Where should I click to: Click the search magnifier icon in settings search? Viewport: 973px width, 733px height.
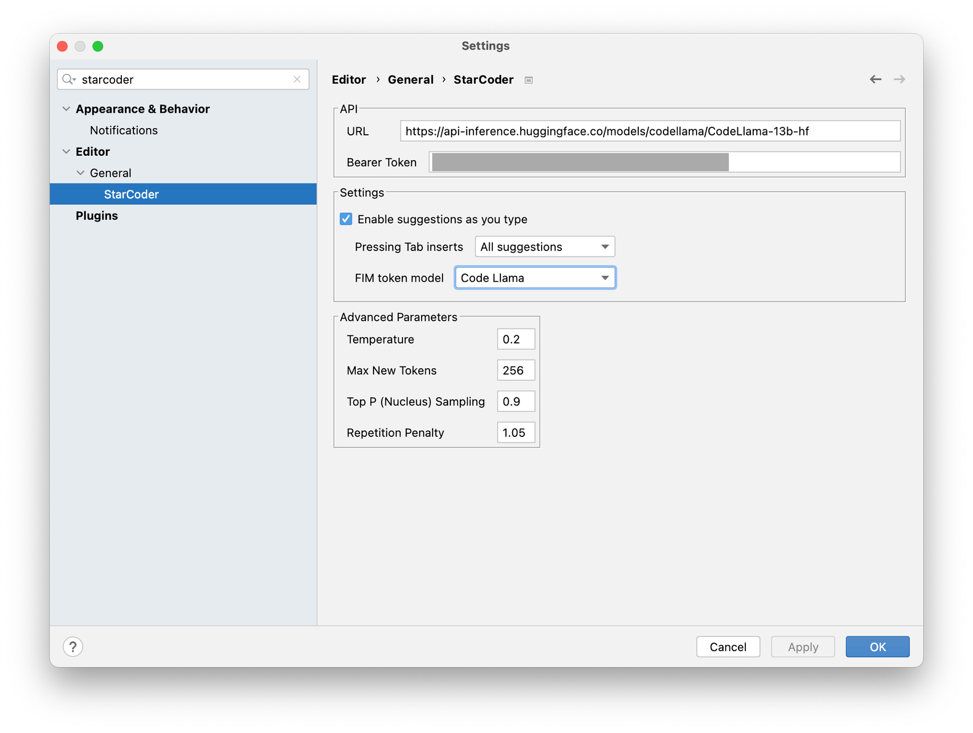click(68, 79)
